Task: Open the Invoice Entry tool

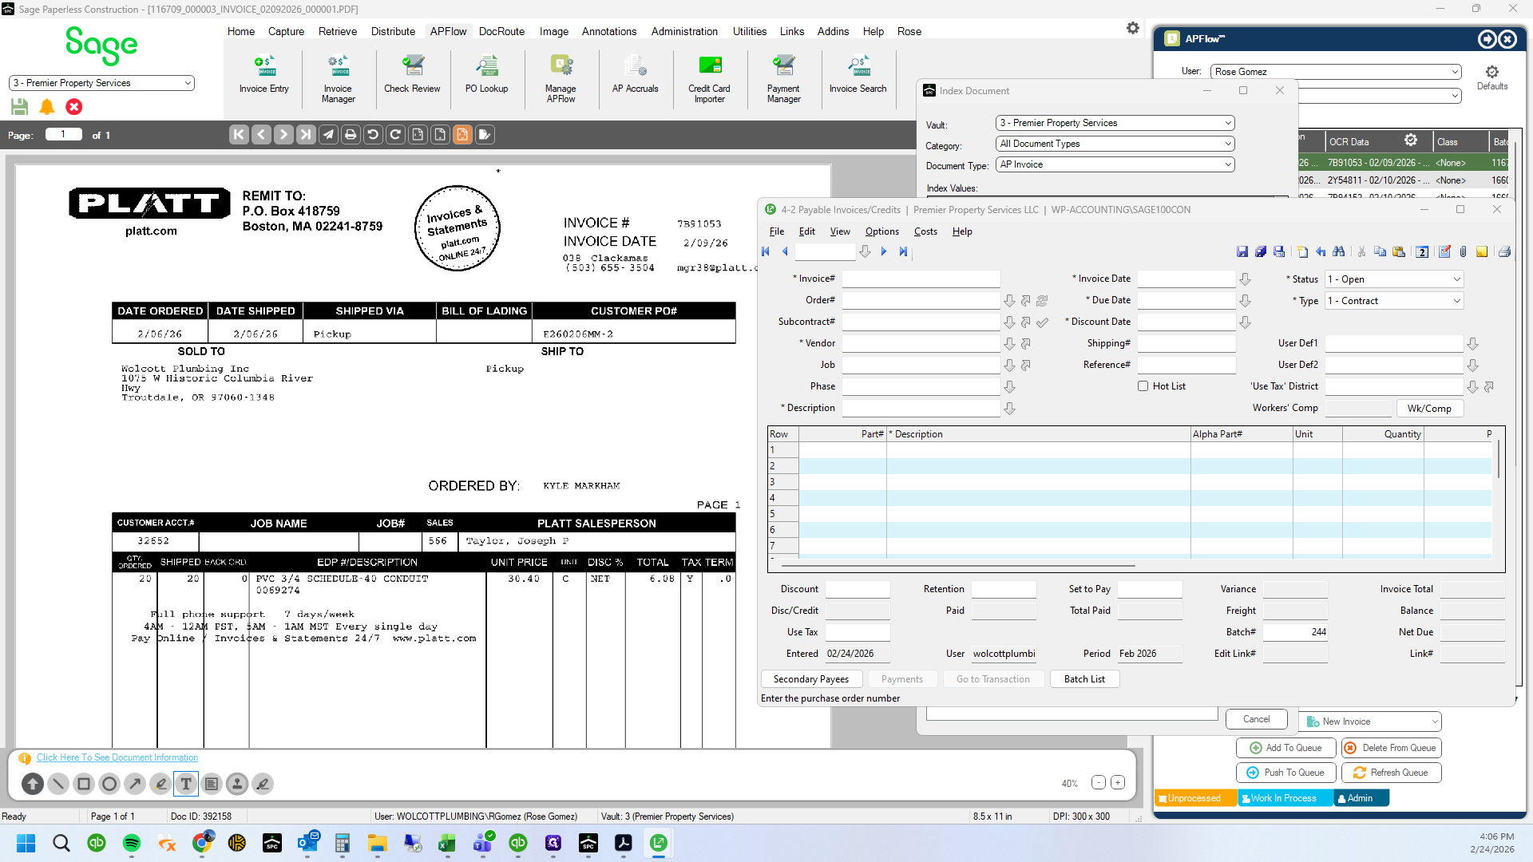Action: tap(263, 74)
